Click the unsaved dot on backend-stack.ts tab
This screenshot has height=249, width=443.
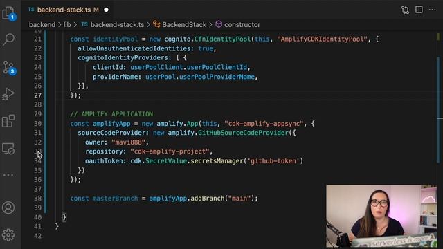click(106, 10)
